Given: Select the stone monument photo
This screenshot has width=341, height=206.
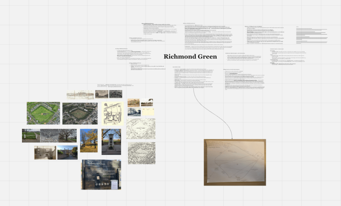Looking at the screenshot, I should [111, 141].
